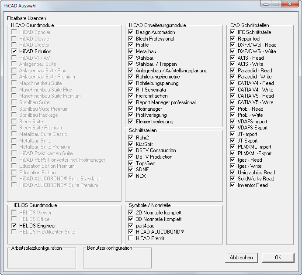Toggle Report Manager professional
This screenshot has width=302, height=275.
[131, 102]
